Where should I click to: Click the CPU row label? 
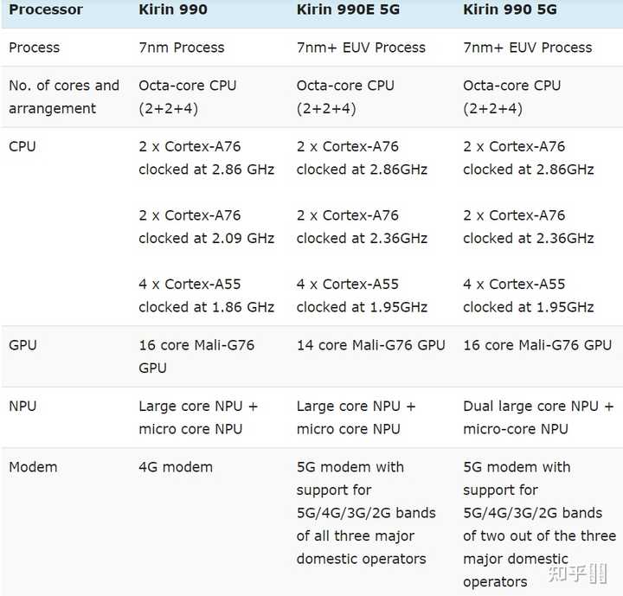(22, 146)
